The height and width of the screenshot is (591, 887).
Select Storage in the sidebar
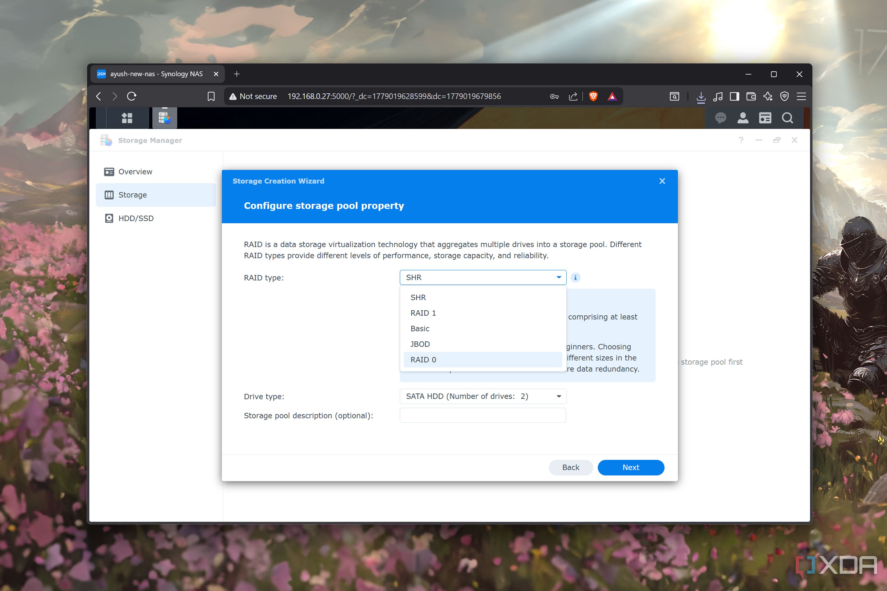point(156,195)
